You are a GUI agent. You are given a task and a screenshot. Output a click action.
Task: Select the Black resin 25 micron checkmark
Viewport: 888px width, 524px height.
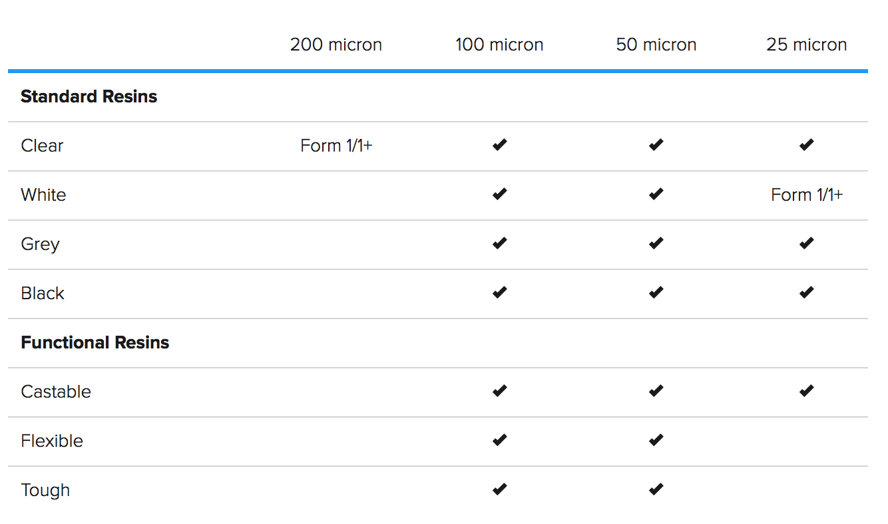click(807, 293)
